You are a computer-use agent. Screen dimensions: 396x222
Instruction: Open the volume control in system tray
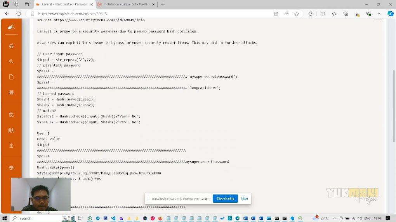tap(360, 218)
